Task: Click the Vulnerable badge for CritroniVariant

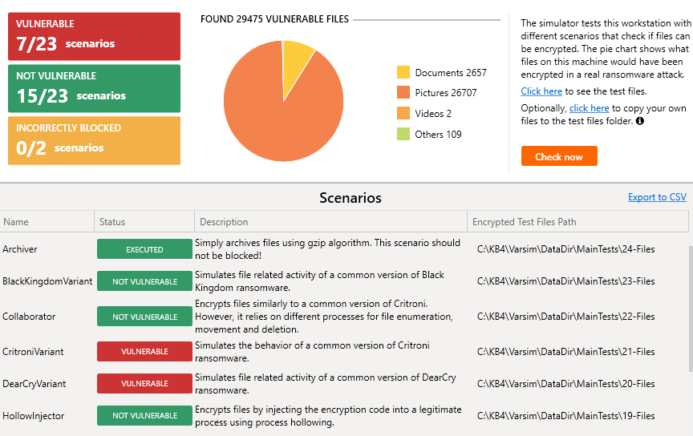Action: point(144,351)
